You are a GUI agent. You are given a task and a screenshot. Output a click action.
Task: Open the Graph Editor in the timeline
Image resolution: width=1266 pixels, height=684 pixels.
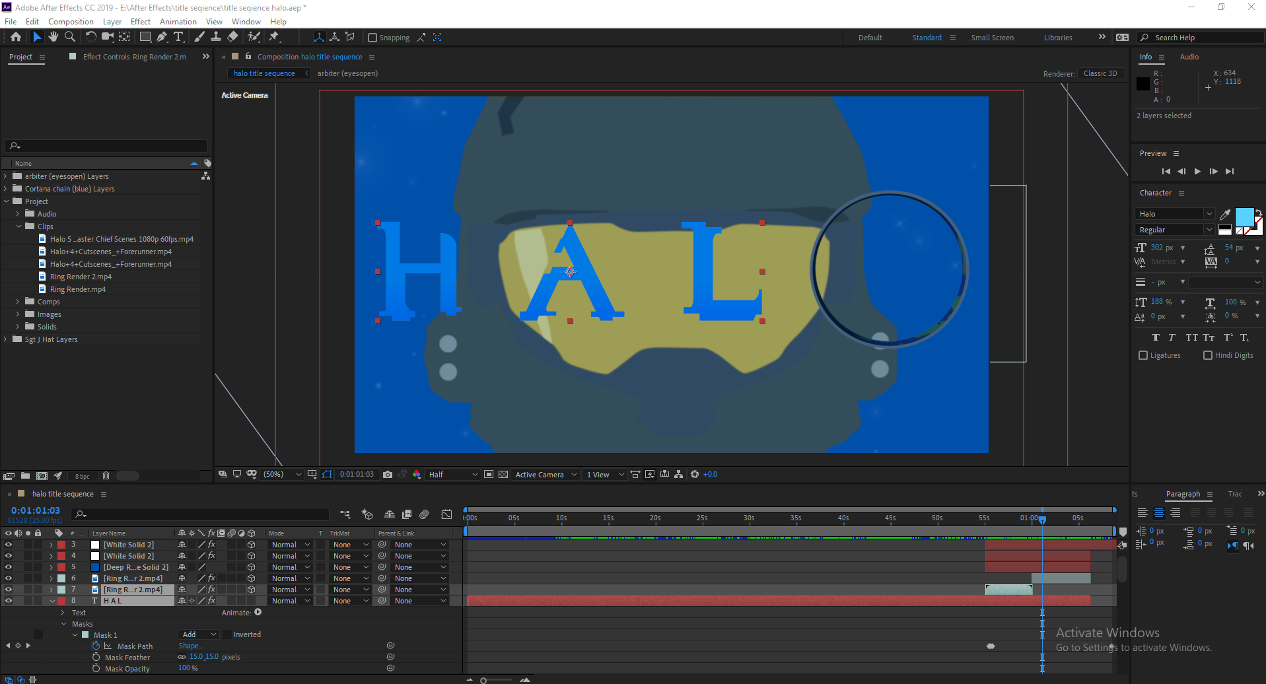pyautogui.click(x=448, y=514)
